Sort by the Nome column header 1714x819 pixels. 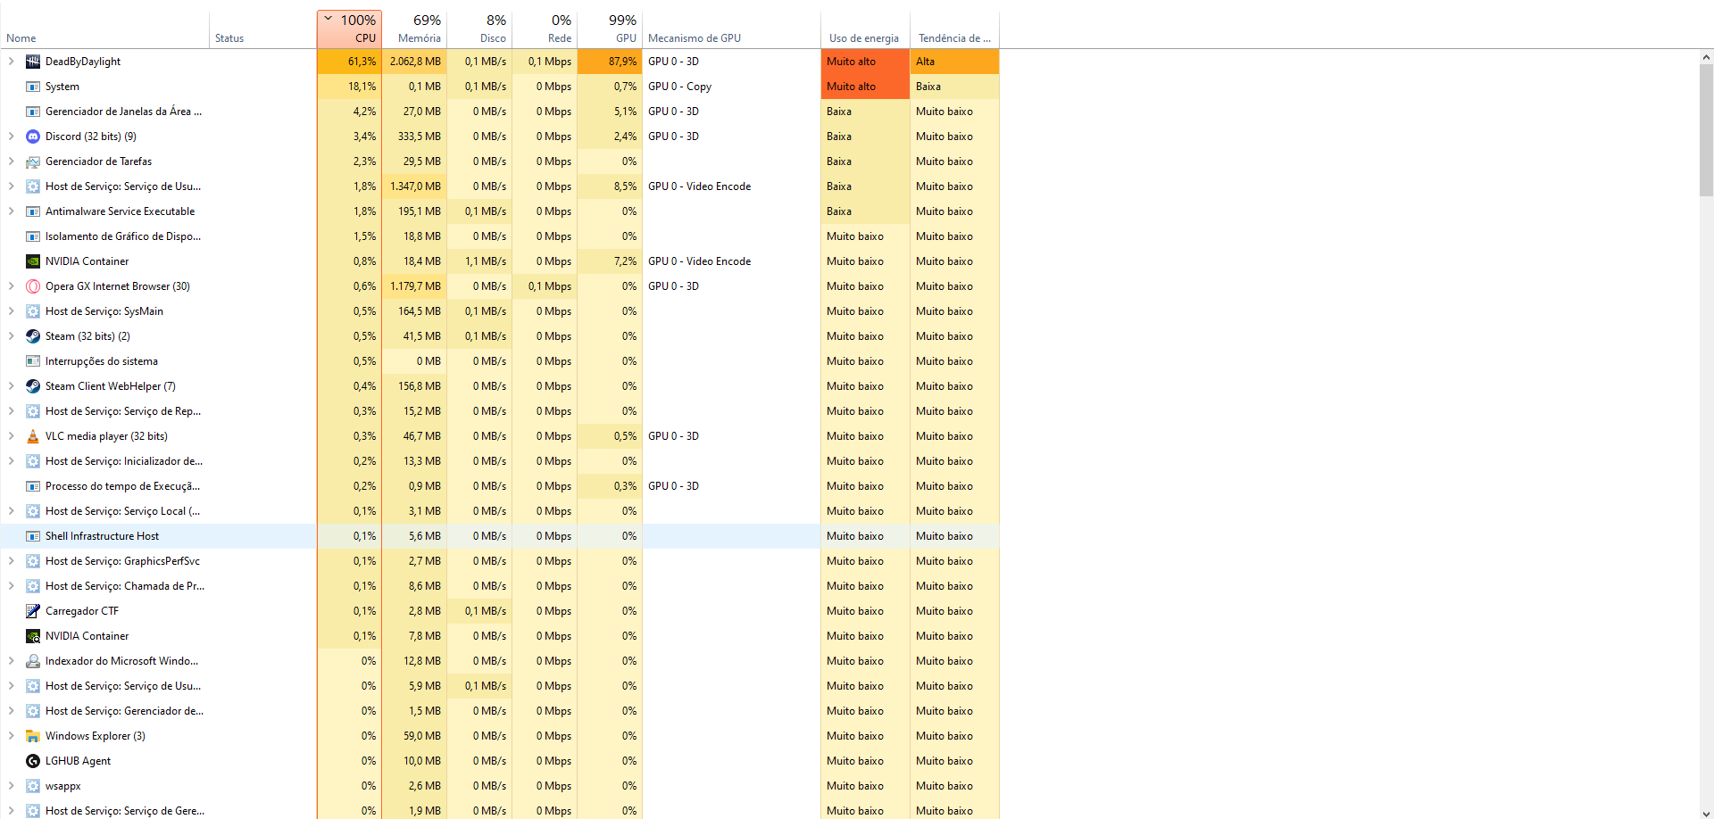pos(104,29)
